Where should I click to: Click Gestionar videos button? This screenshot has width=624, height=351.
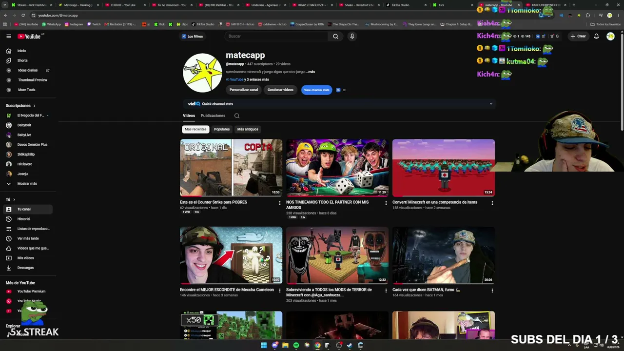(280, 90)
